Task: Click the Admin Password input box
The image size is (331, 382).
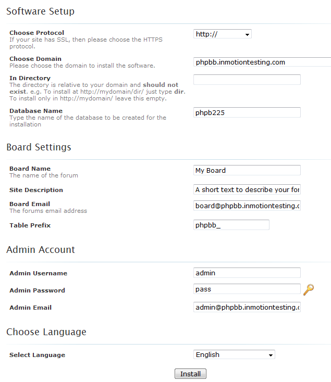Action: tap(247, 289)
